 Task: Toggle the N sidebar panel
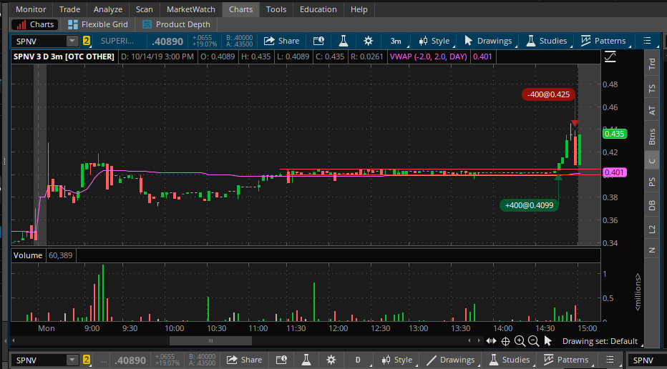pyautogui.click(x=652, y=250)
